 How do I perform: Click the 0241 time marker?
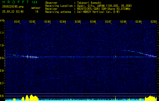(x=17, y=22)
